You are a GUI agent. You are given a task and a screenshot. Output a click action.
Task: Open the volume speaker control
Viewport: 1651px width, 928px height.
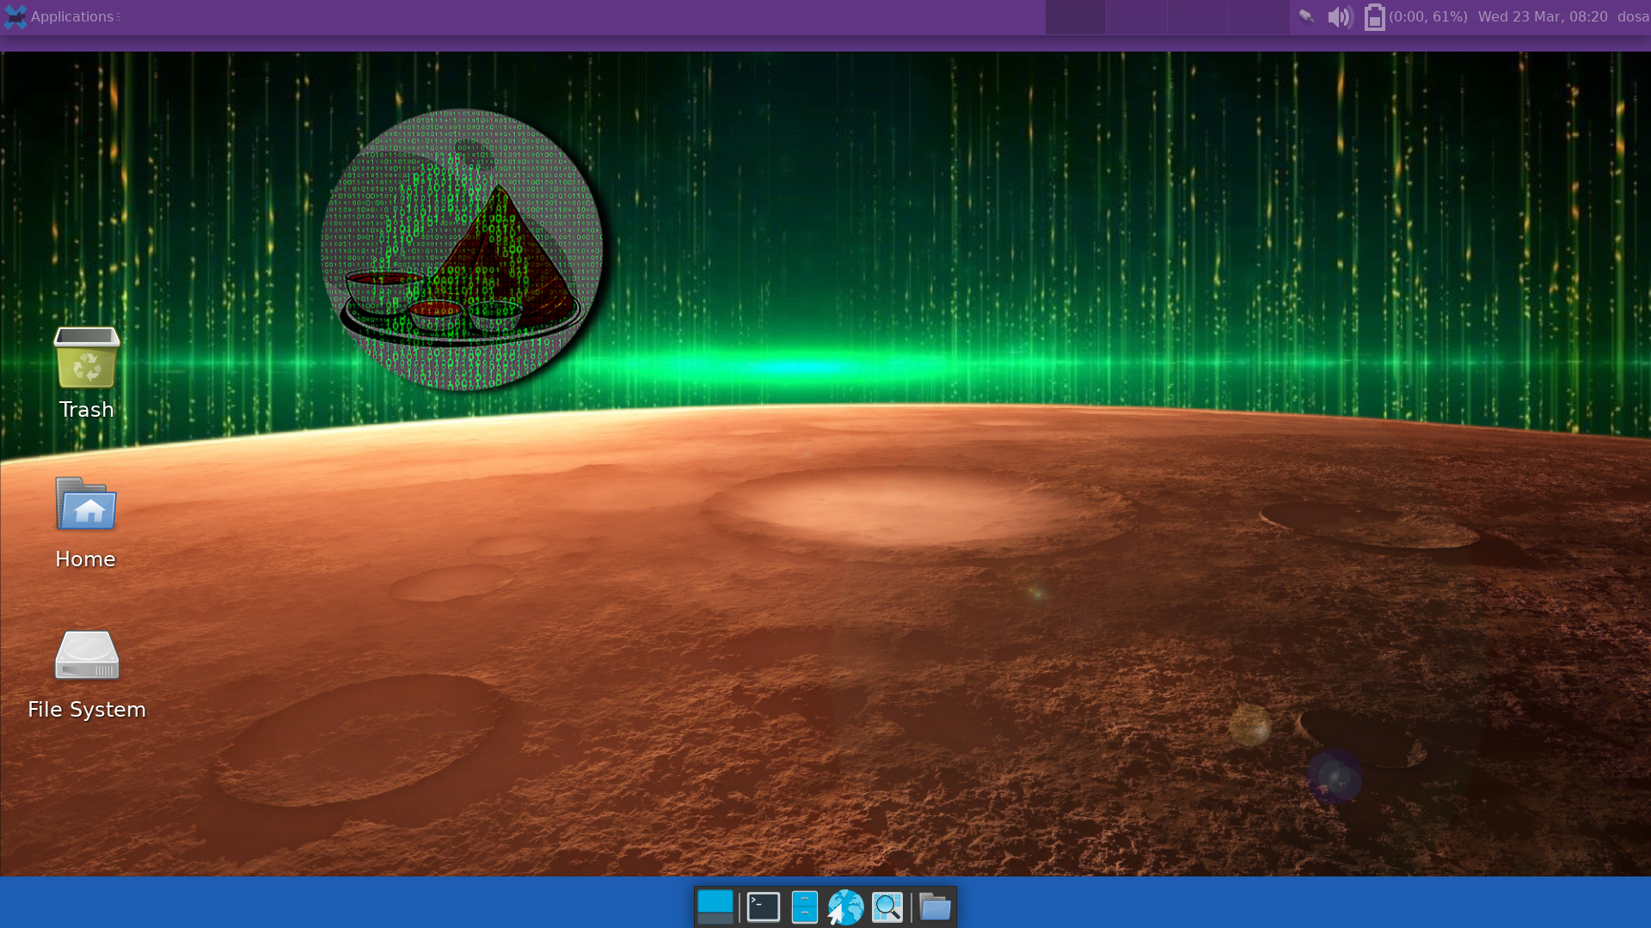tap(1340, 16)
